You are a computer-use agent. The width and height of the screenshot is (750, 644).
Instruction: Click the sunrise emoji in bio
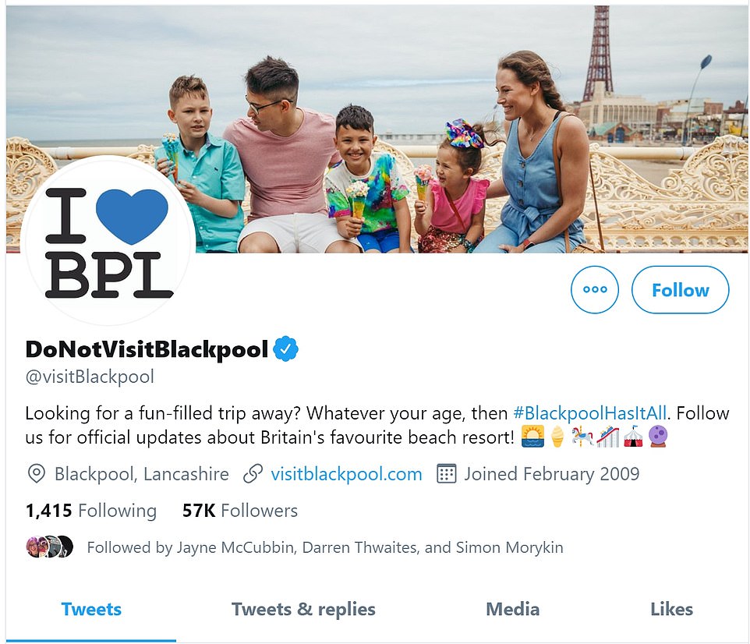[532, 438]
